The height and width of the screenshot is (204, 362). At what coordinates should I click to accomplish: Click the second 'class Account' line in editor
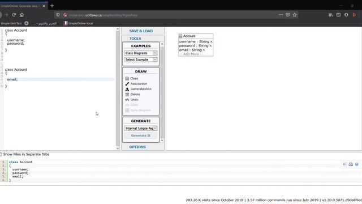click(16, 70)
